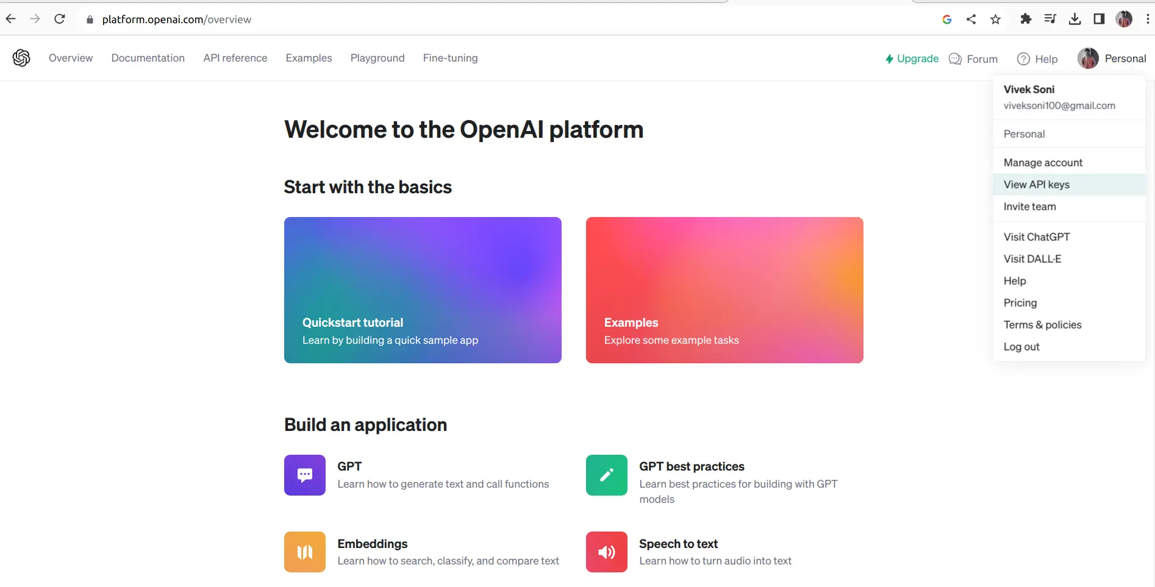
Task: Click 'Learn how to turn audio into text'
Action: (x=715, y=561)
